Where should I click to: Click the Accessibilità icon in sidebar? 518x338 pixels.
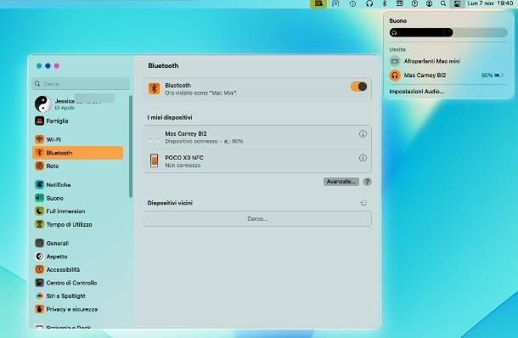click(x=39, y=269)
